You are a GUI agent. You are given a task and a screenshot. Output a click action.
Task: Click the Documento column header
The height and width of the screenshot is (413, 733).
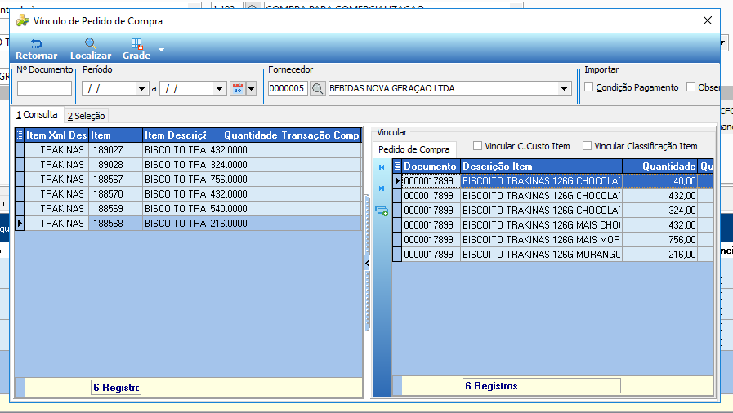pyautogui.click(x=431, y=167)
